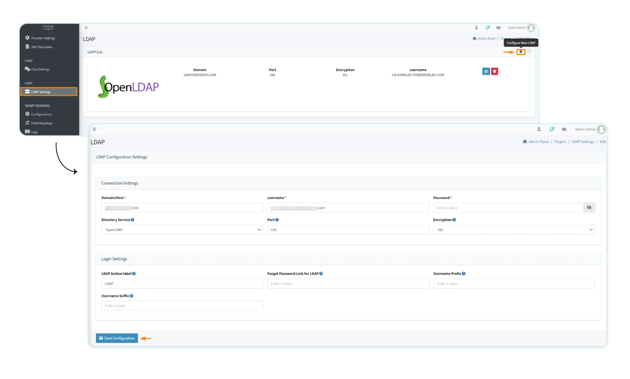
Task: Click the Domain/Host input field
Action: (182, 208)
